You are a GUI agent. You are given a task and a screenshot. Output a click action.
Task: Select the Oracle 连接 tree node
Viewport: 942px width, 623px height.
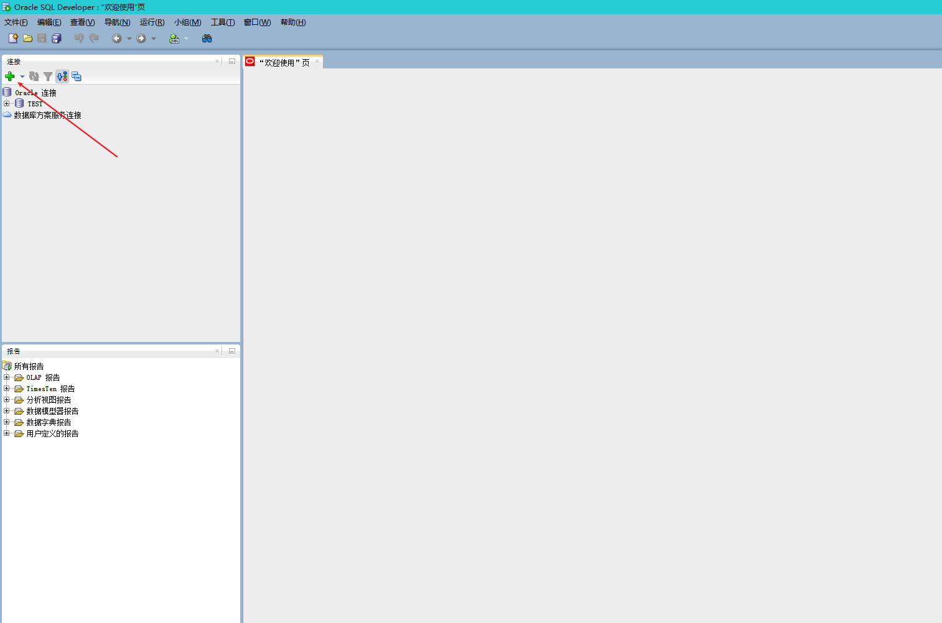pos(35,93)
